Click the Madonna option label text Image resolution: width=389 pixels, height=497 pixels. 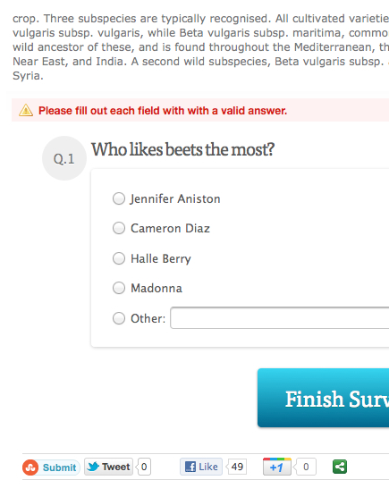click(156, 288)
